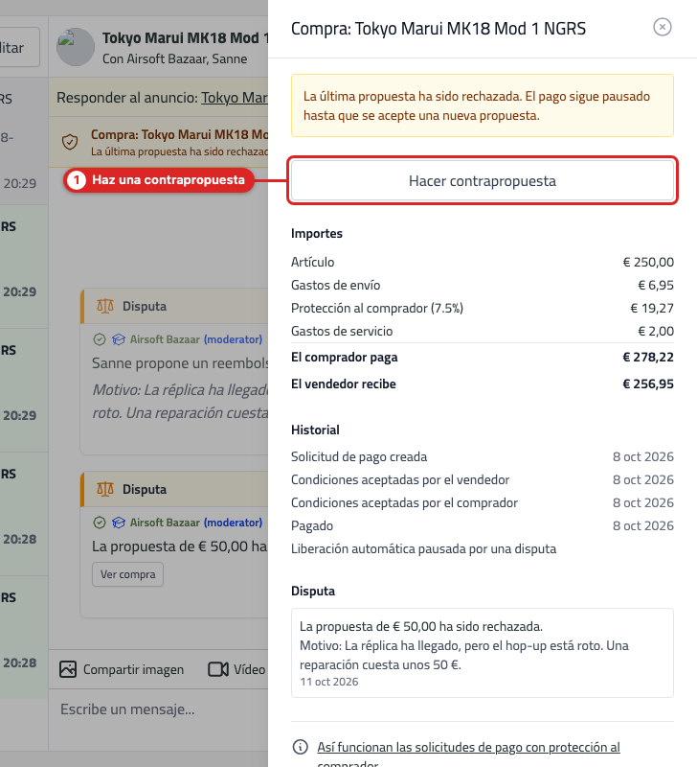
Task: Click scales icon on second Disputa card
Action: coord(105,489)
